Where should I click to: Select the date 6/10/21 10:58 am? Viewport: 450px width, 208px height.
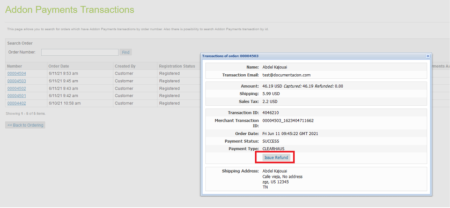(64, 103)
